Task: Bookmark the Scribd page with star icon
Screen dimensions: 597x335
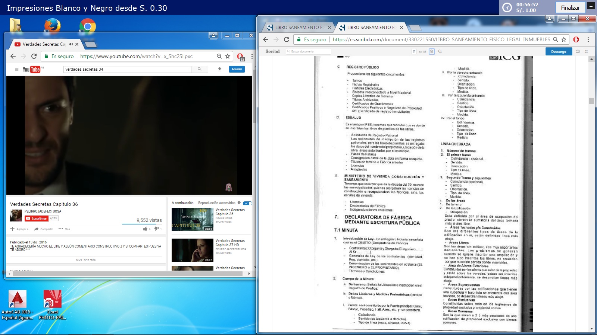Action: point(564,39)
